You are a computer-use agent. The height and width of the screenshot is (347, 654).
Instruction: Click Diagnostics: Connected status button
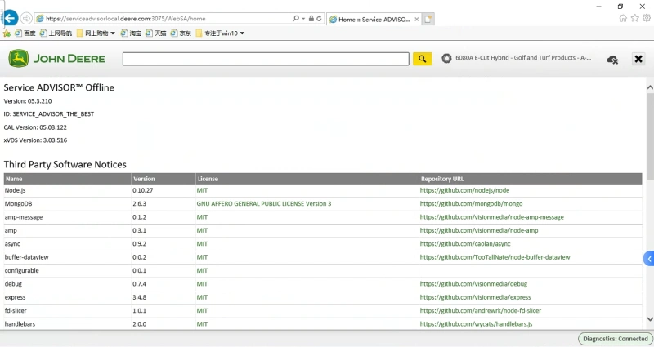[x=615, y=339]
